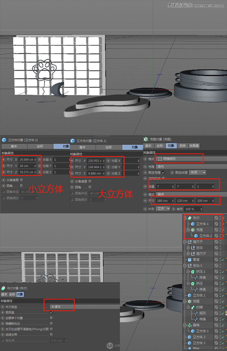The image size is (227, 351).
Task: Click 尺寸 Y field showing 149.464
Action: (x=96, y=167)
